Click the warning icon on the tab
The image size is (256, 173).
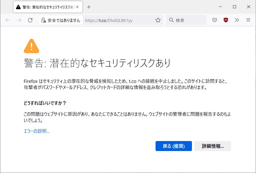[18, 7]
